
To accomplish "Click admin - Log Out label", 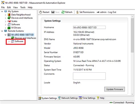I will 108,12.
